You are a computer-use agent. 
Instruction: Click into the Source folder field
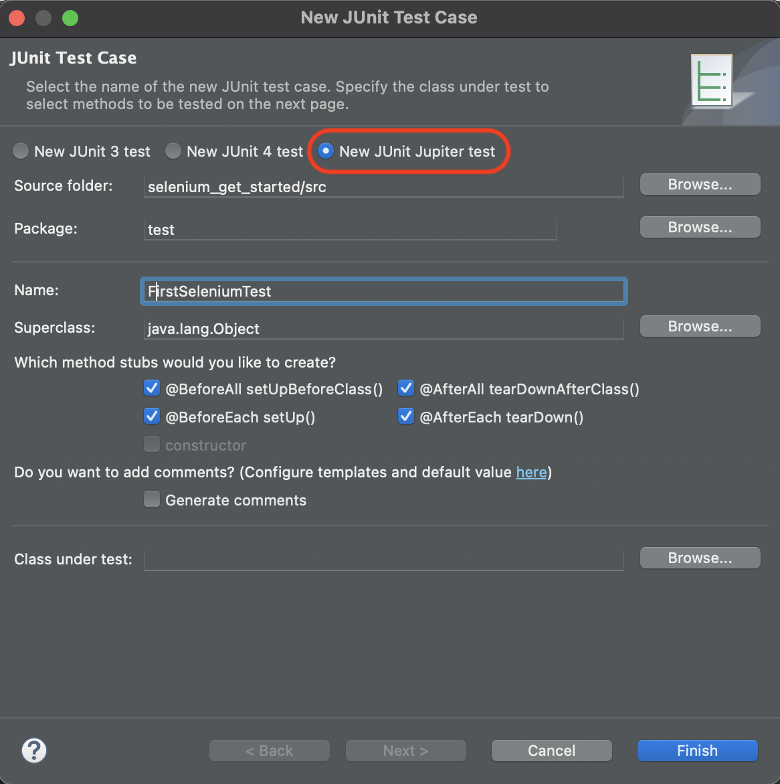pos(384,187)
